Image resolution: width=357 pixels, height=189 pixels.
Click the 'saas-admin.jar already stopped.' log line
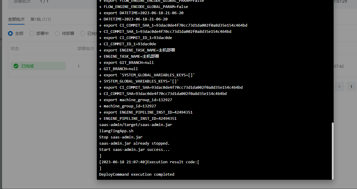(x=134, y=143)
